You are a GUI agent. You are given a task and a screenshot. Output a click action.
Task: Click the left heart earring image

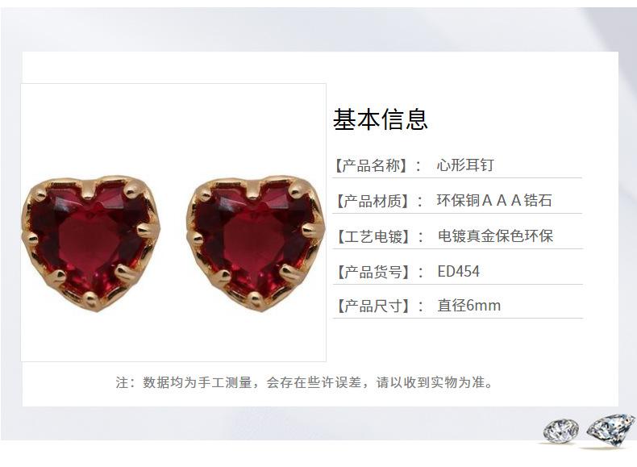coord(90,243)
